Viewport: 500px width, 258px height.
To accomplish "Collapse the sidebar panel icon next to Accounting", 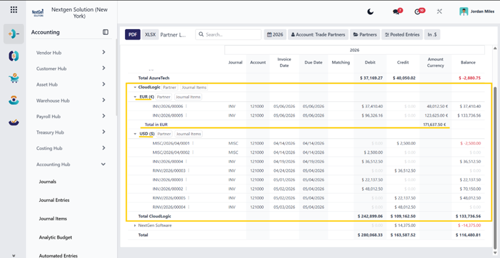I will [x=106, y=32].
